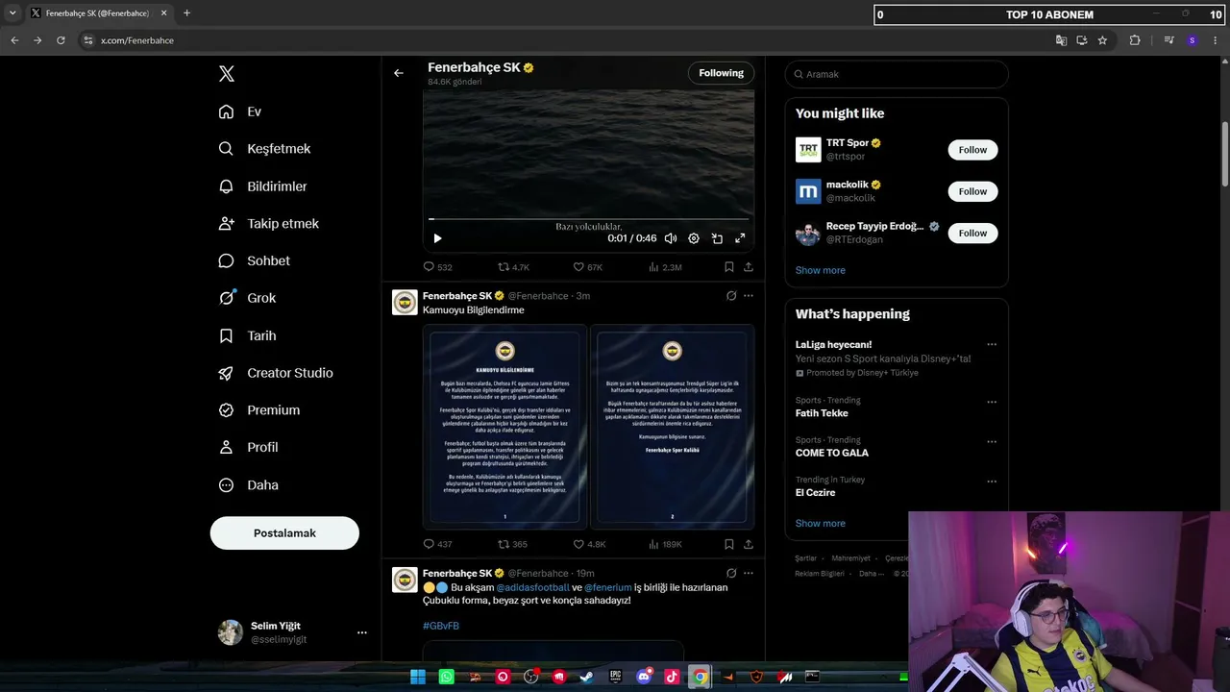Open video settings gear

coord(694,238)
